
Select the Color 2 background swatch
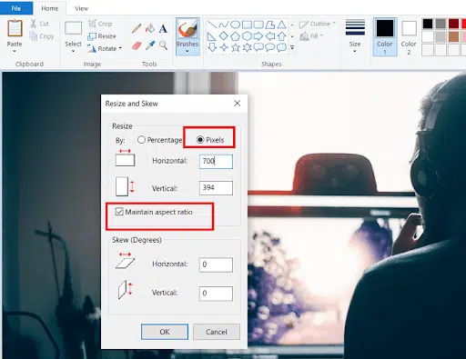coord(409,36)
